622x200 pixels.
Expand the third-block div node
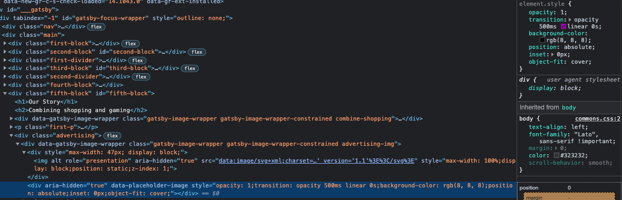pos(5,68)
